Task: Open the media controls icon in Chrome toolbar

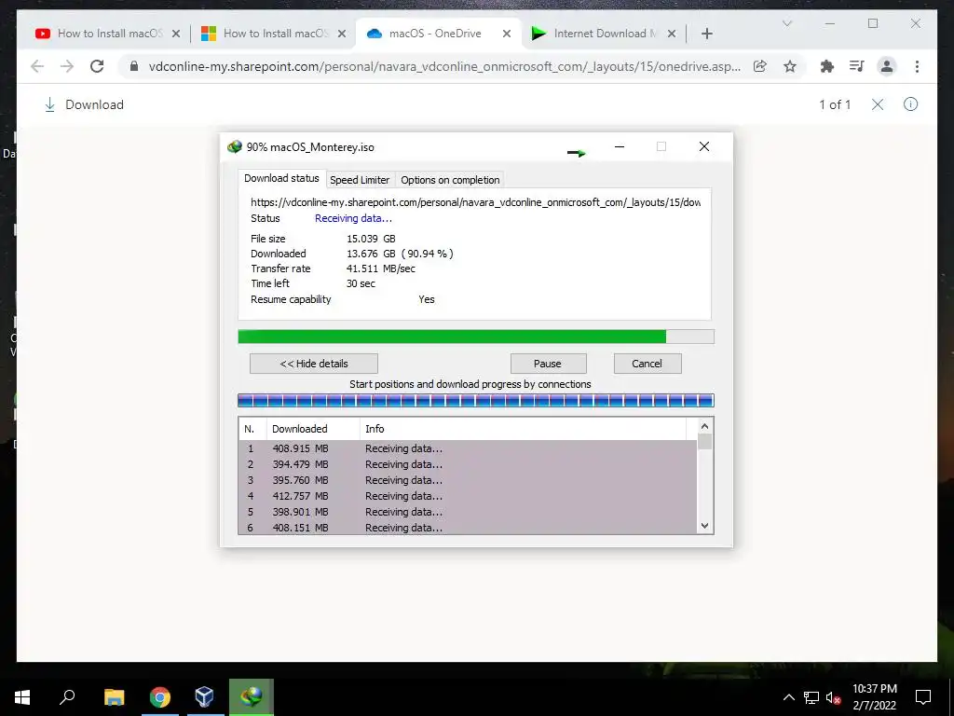Action: click(857, 66)
